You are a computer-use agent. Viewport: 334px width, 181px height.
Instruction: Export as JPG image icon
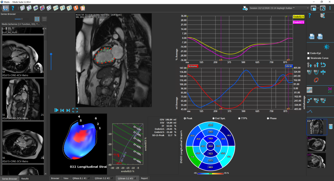(320, 36)
